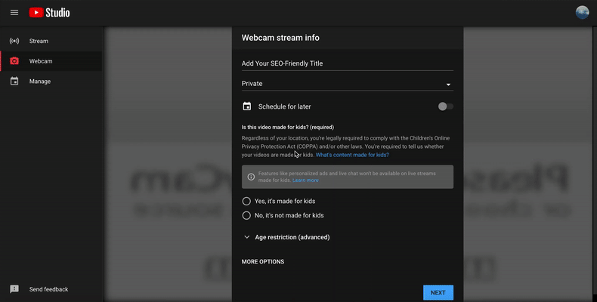Go to the Stream tab
The height and width of the screenshot is (302, 597).
pyautogui.click(x=39, y=41)
